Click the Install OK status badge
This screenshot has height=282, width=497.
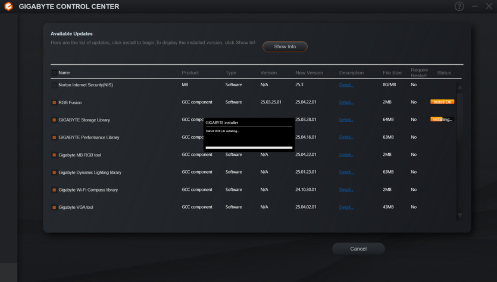tap(442, 102)
